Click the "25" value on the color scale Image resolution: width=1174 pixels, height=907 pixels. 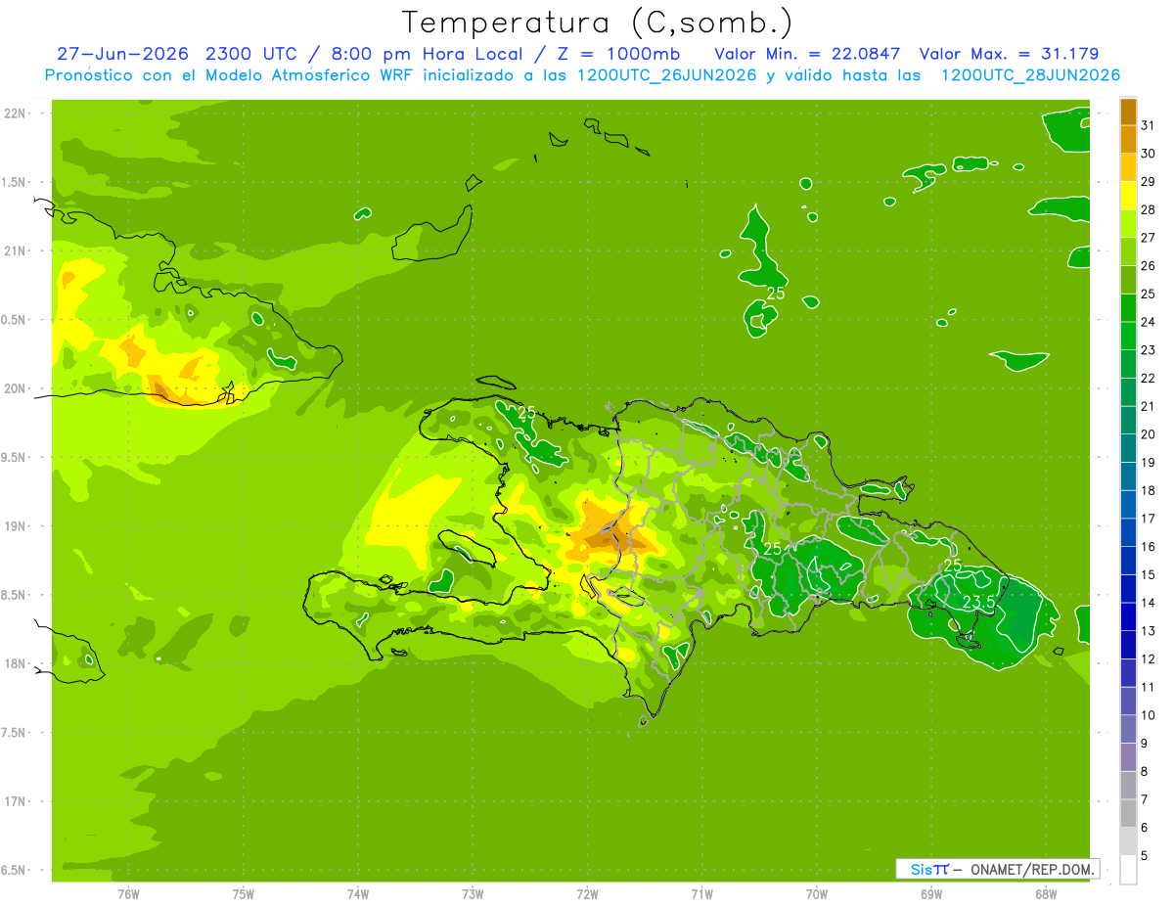point(1149,294)
